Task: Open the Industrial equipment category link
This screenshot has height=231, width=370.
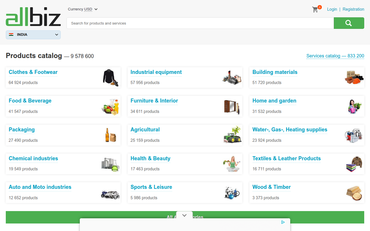Action: (x=156, y=72)
